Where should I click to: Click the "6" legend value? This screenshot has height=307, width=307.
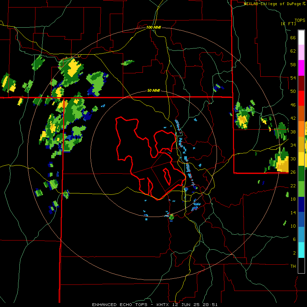[x=294, y=239]
